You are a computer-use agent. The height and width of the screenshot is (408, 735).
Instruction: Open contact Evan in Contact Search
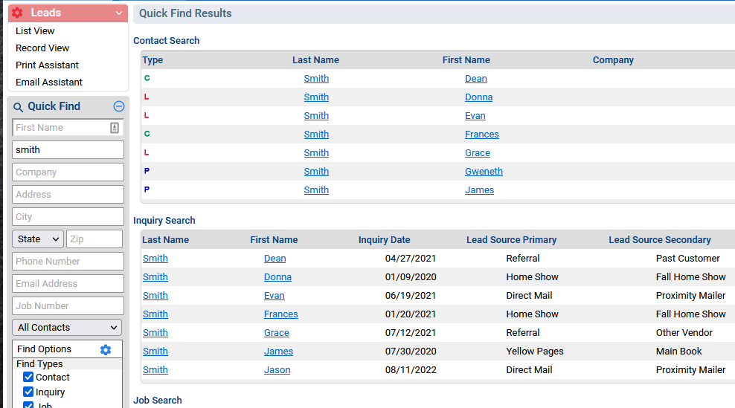click(475, 116)
